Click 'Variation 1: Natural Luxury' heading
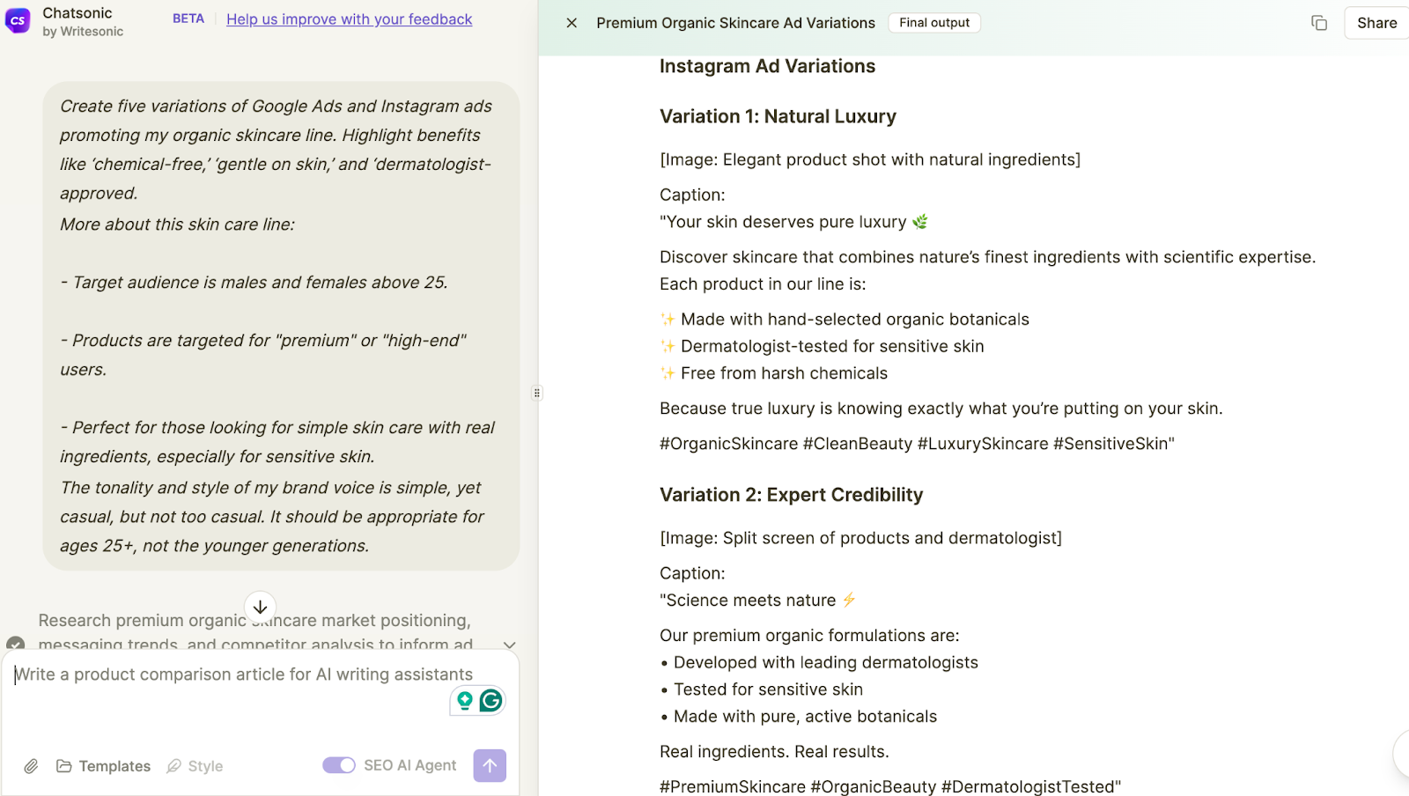 click(778, 116)
